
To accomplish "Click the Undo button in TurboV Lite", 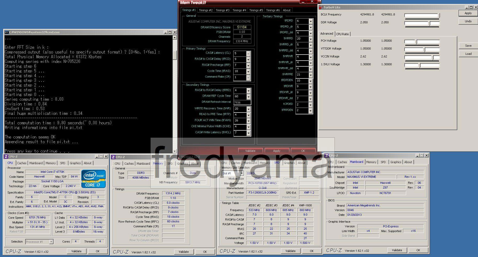I will pyautogui.click(x=468, y=21).
